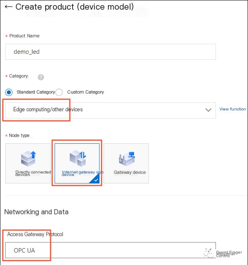Select the Custom Category radio button
Image resolution: width=248 pixels, height=265 pixels.
coord(59,92)
